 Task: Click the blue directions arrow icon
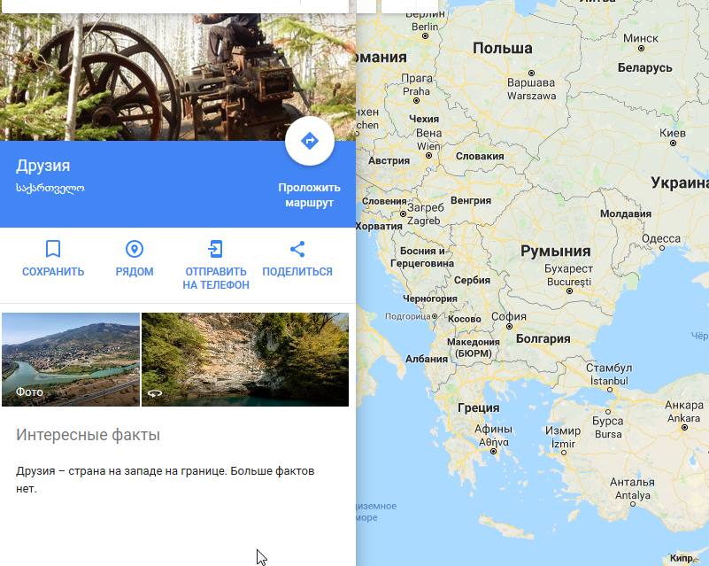pos(310,141)
